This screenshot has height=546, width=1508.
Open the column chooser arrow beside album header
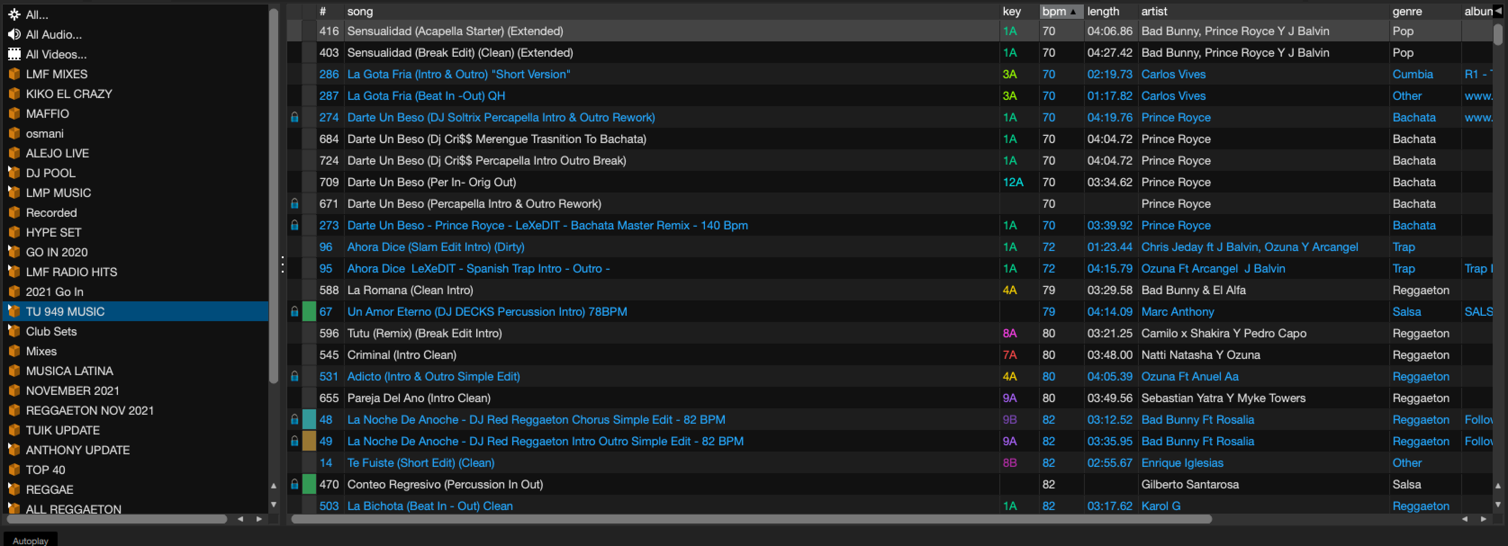point(1498,11)
